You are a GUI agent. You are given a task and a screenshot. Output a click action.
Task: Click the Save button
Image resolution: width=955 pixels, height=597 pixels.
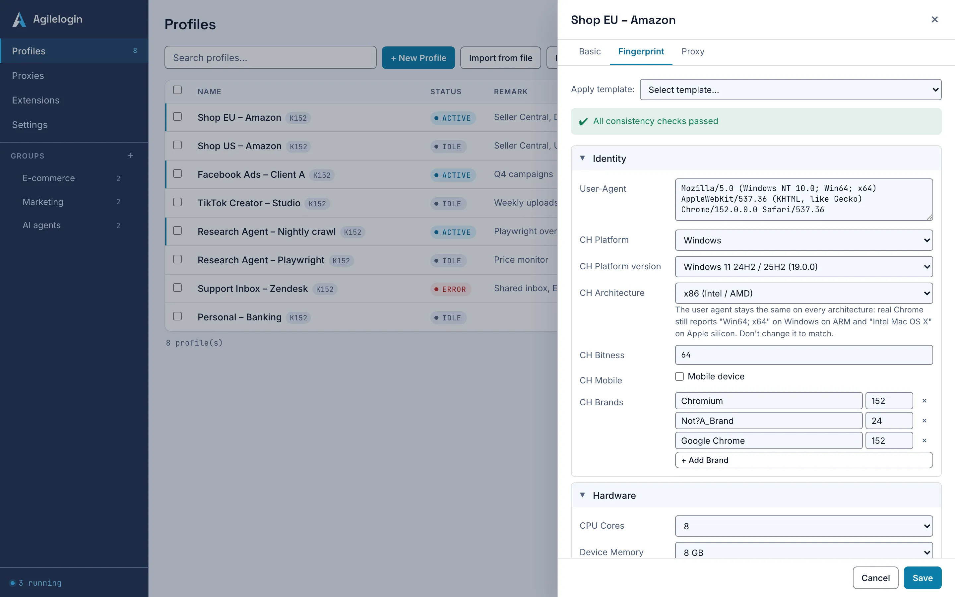coord(922,578)
